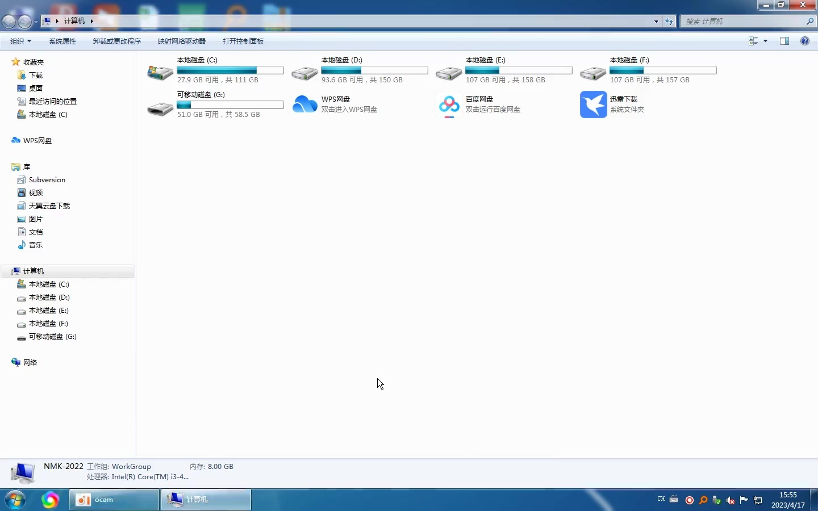Open the 组织 dropdown menu
The width and height of the screenshot is (818, 511).
[x=20, y=41]
